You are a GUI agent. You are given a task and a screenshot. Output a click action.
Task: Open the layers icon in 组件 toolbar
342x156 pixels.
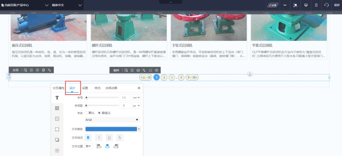click(138, 70)
